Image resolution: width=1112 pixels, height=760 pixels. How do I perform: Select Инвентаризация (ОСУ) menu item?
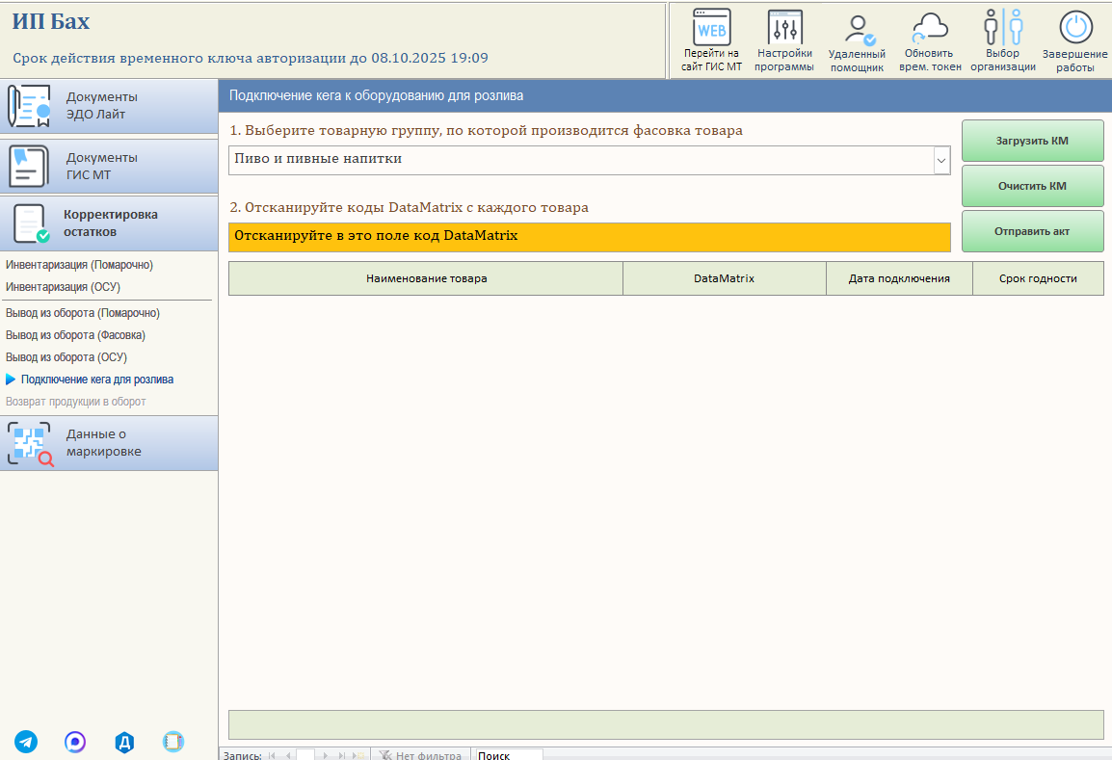pyautogui.click(x=64, y=286)
